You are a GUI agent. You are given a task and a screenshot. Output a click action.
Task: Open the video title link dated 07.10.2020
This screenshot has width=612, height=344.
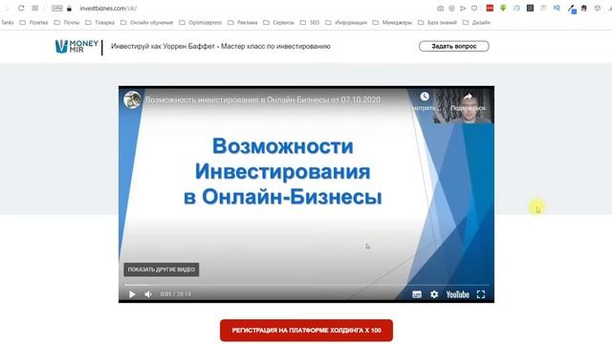(263, 99)
